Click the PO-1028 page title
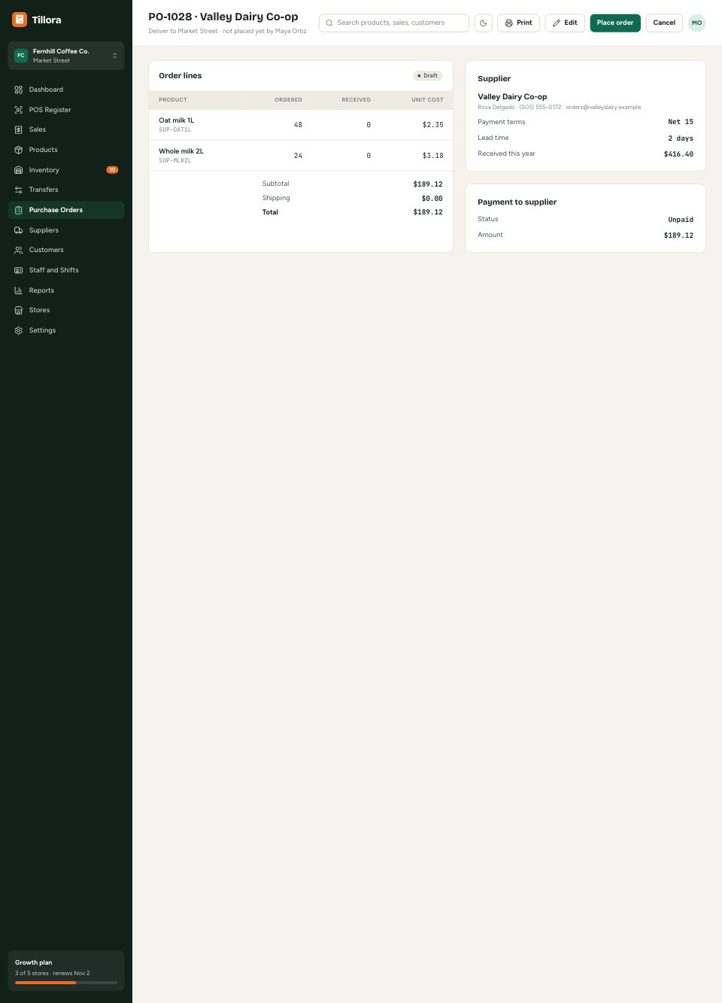Screen dimensions: 722x1003 pyautogui.click(x=223, y=17)
